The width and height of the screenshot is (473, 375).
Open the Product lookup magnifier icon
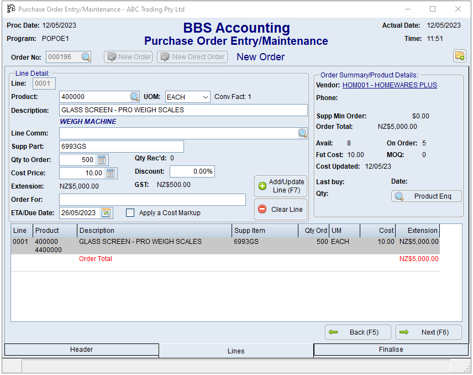(x=135, y=97)
